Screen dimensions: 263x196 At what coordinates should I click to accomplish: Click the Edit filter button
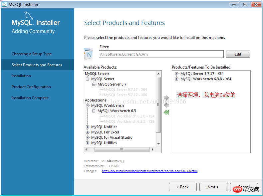point(238,54)
